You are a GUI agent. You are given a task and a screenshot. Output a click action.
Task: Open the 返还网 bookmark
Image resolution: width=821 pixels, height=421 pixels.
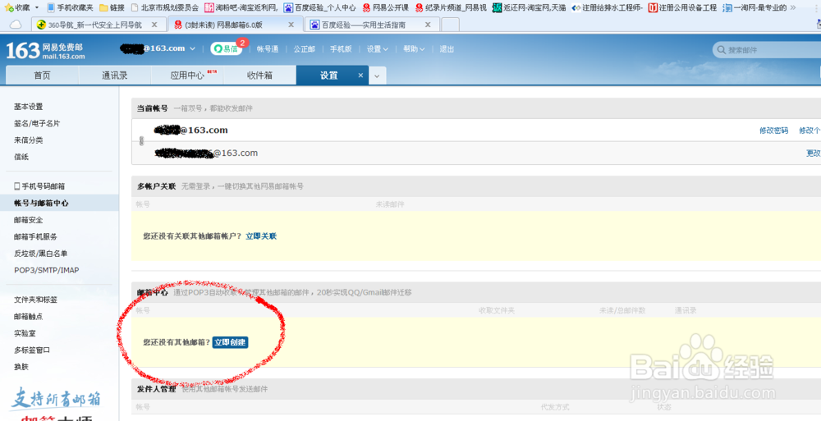click(530, 8)
